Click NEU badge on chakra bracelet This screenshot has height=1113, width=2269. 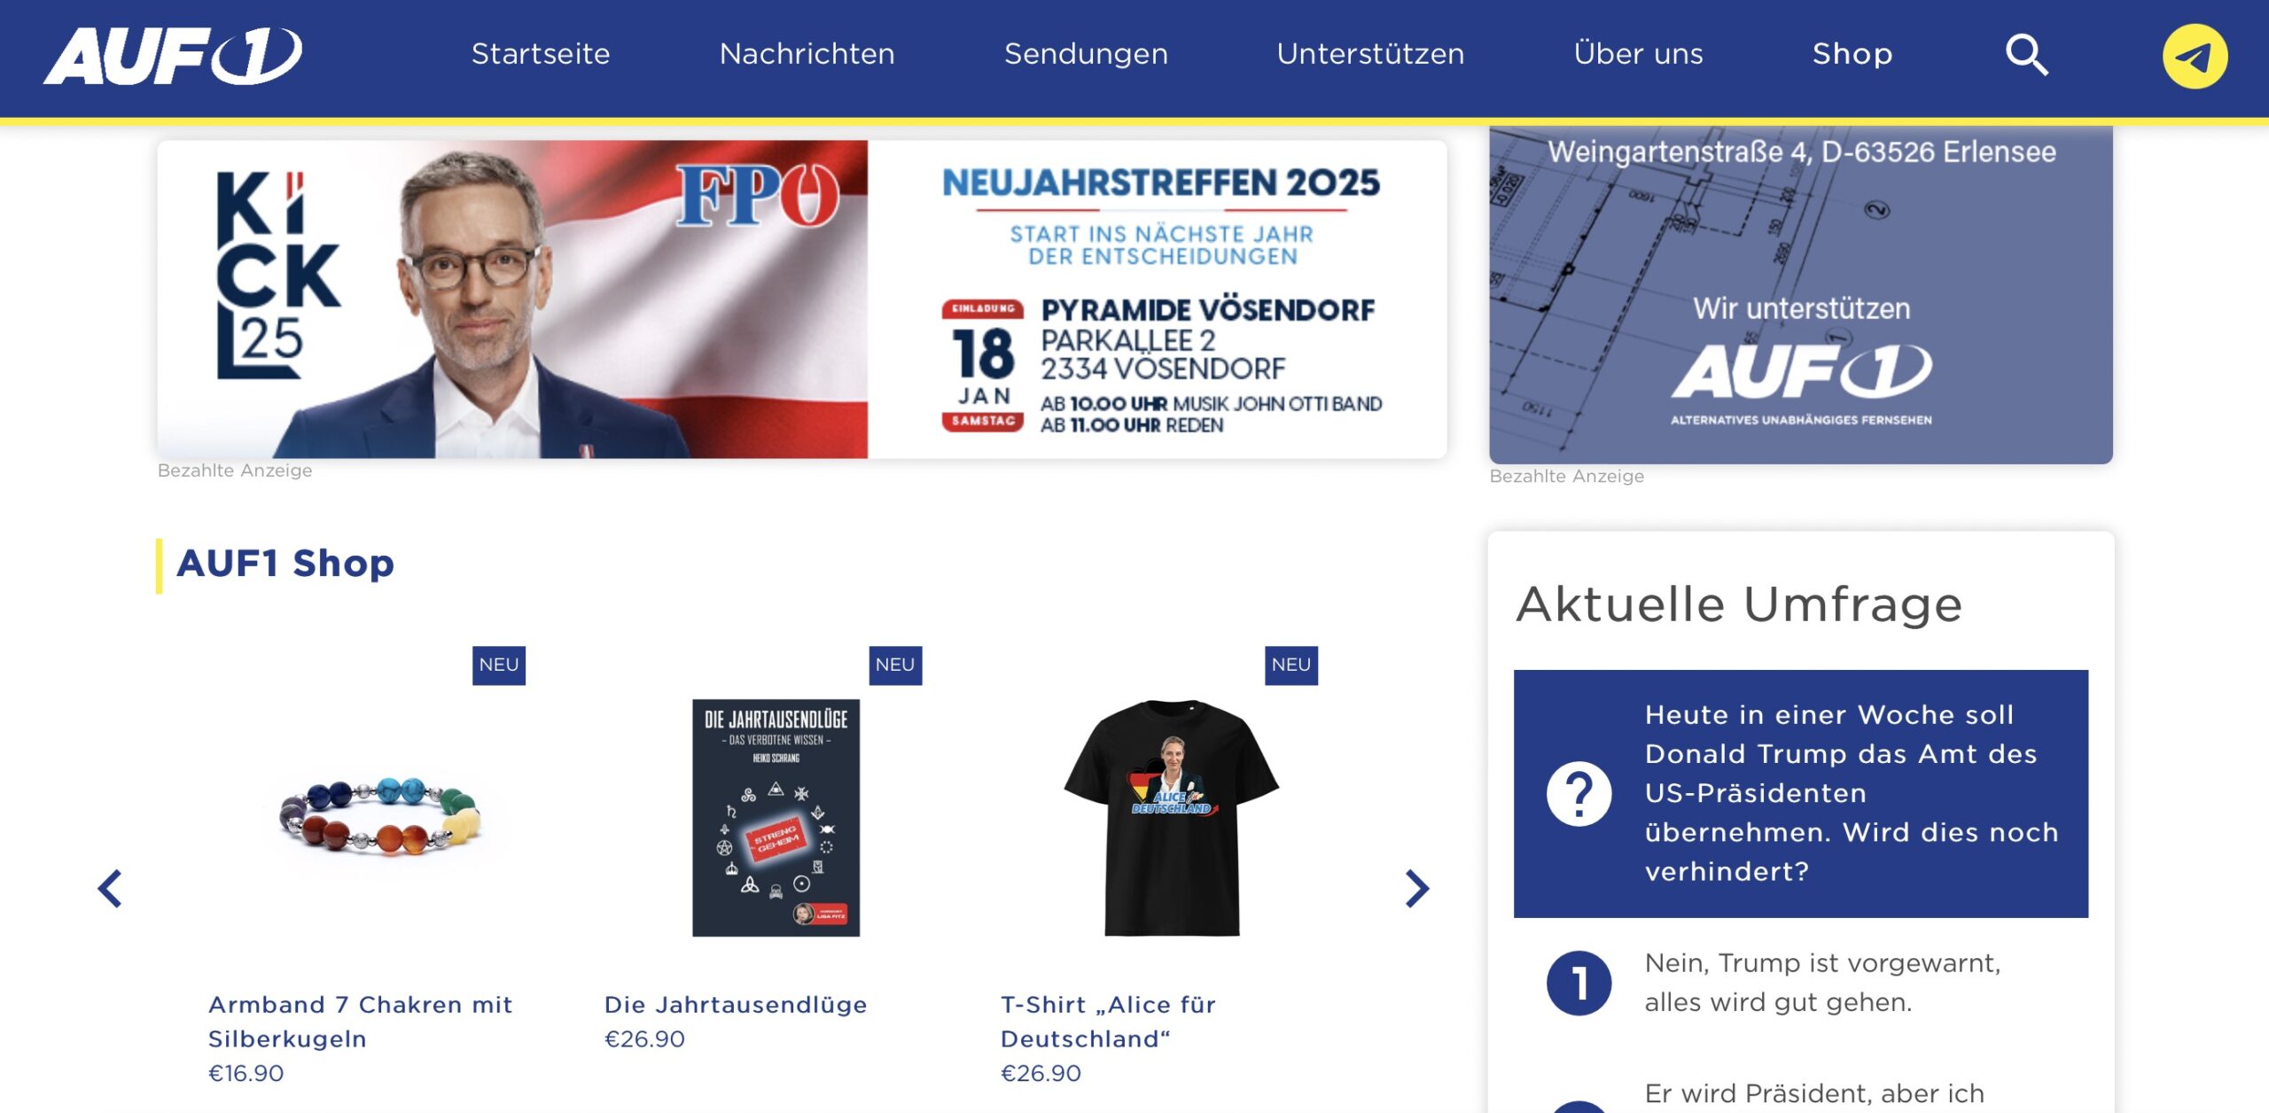[499, 665]
